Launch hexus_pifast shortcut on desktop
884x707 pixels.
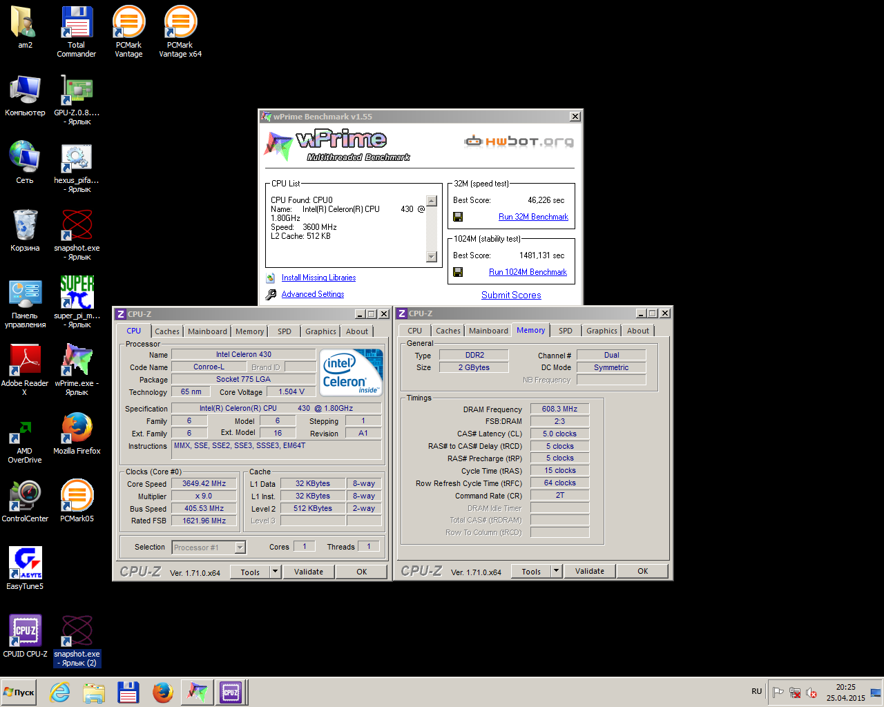point(77,168)
